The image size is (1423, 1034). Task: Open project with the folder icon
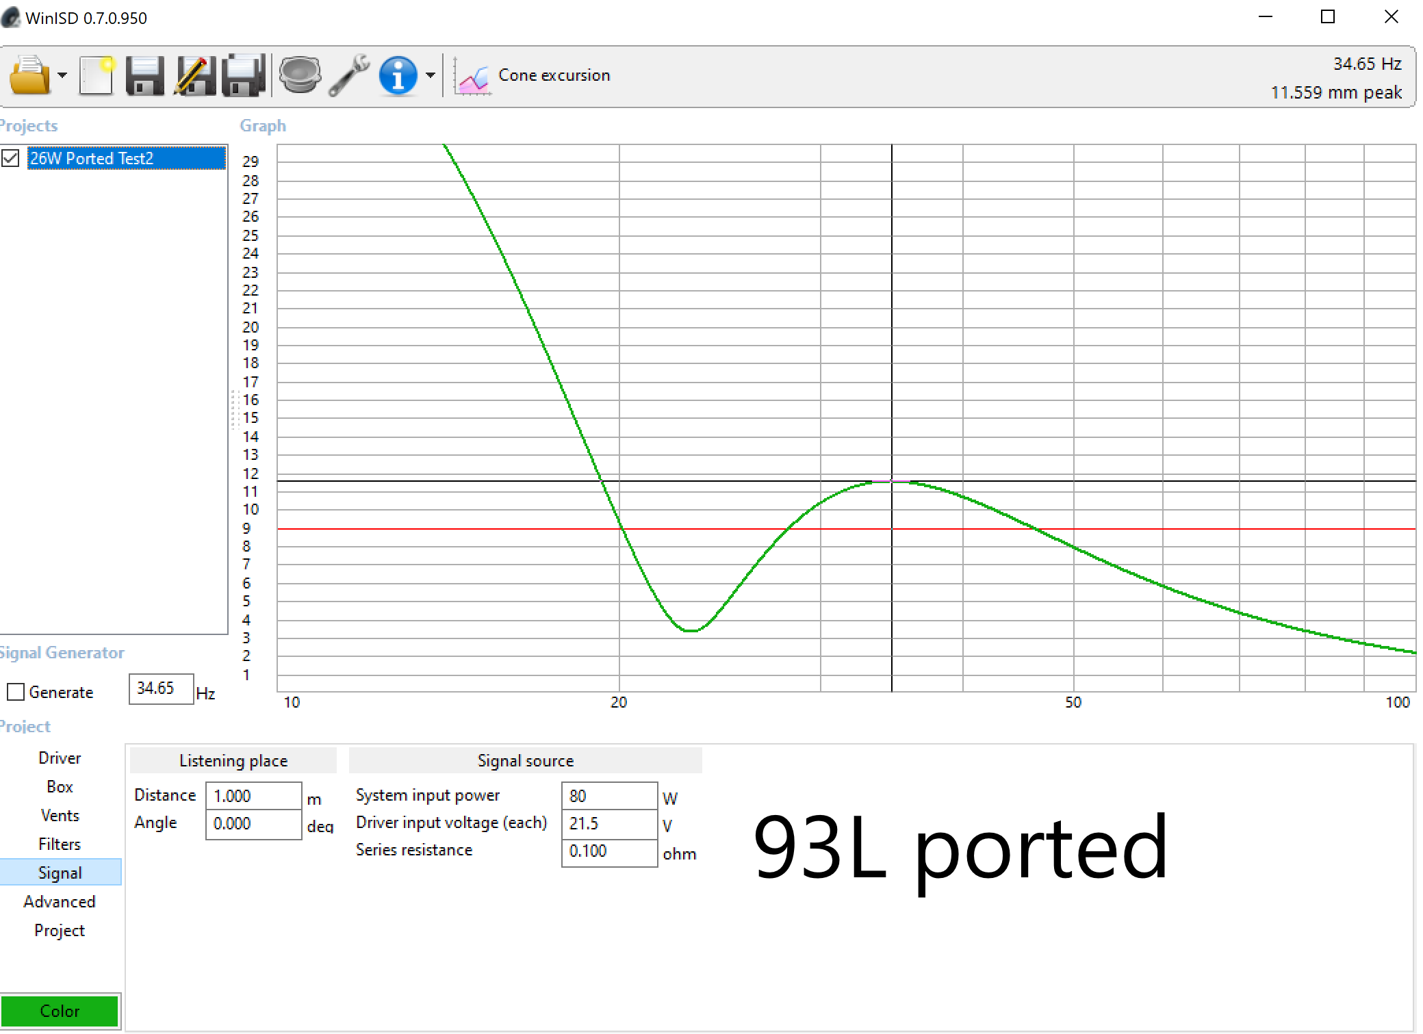tap(29, 75)
